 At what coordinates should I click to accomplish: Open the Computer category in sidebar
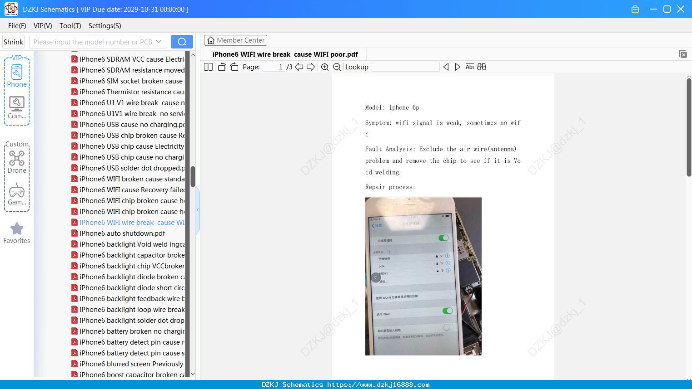[x=17, y=108]
